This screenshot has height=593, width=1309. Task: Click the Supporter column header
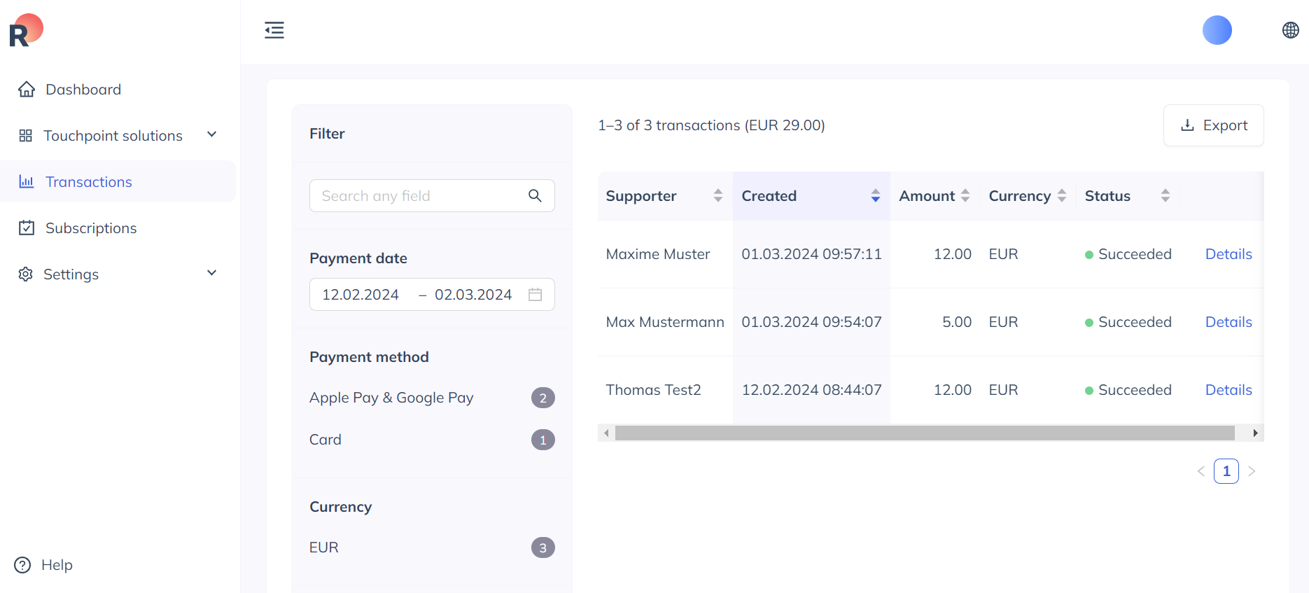click(x=665, y=196)
